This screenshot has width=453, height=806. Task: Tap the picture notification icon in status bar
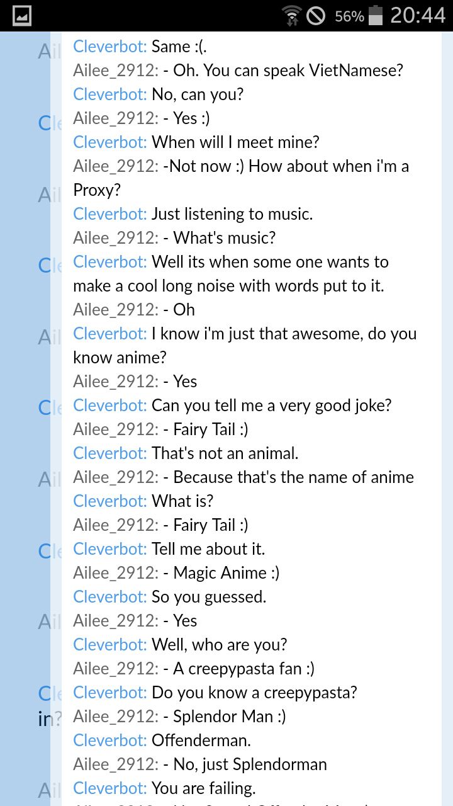(x=22, y=16)
